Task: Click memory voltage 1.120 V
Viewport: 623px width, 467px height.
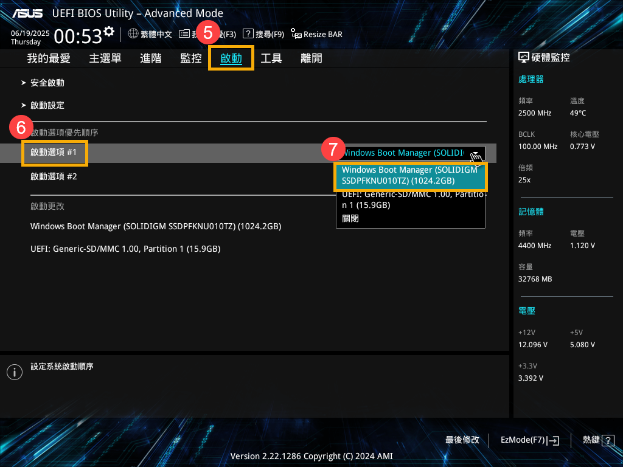Action: click(582, 246)
